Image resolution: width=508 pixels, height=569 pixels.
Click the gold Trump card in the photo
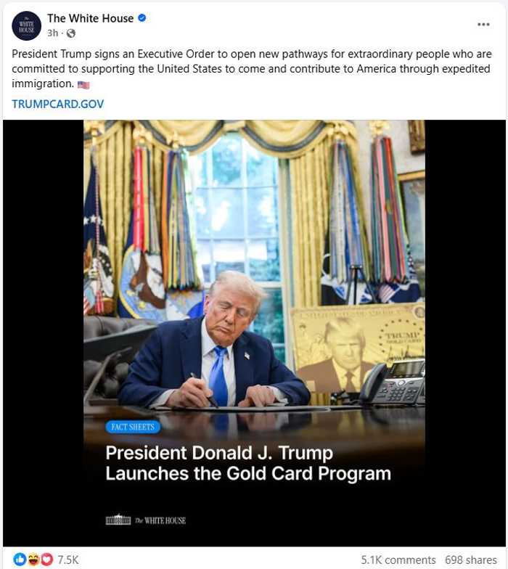tap(357, 348)
